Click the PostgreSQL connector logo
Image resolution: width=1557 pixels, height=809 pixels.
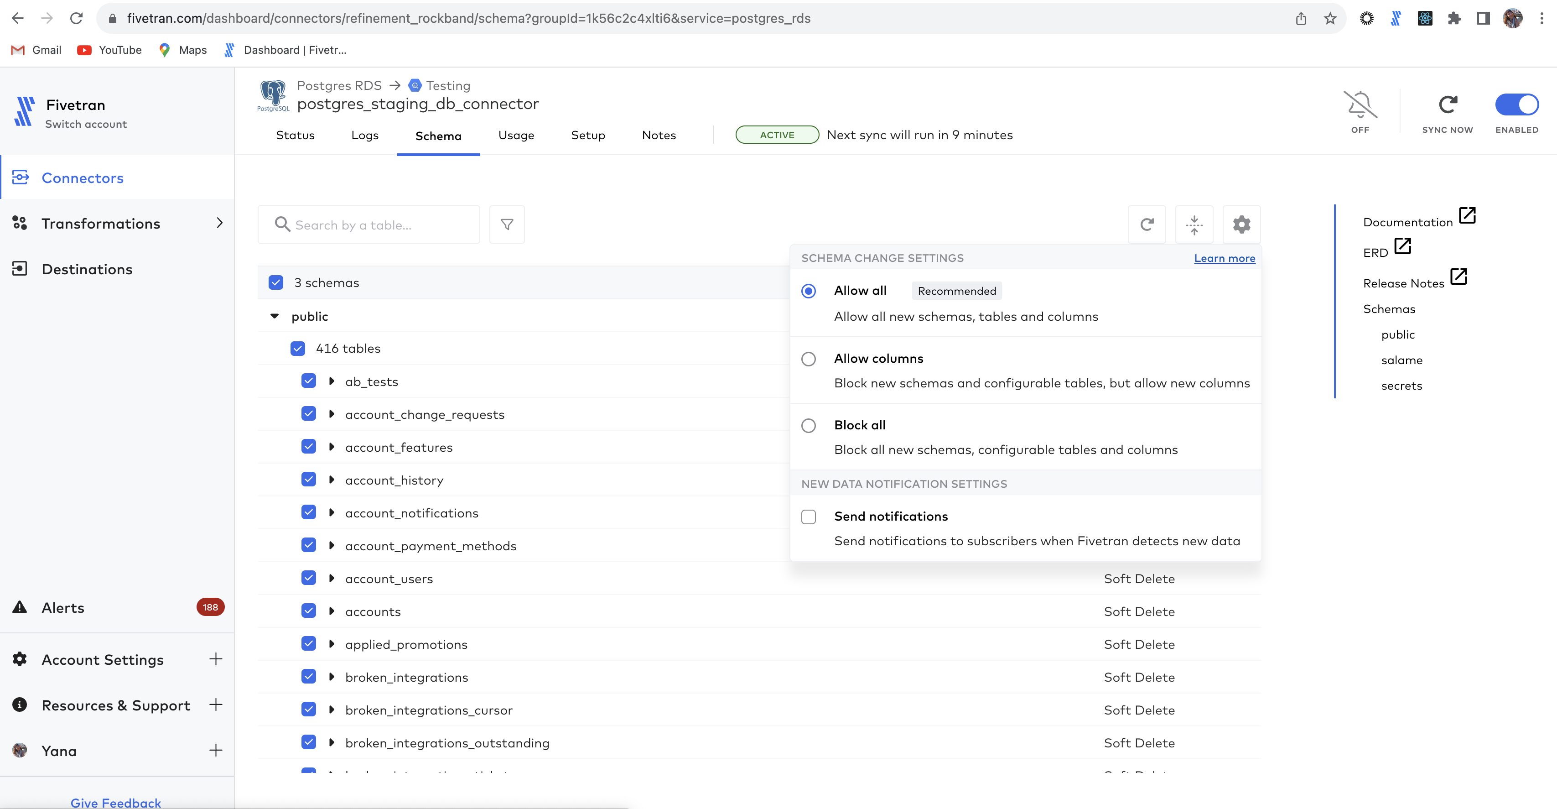273,96
